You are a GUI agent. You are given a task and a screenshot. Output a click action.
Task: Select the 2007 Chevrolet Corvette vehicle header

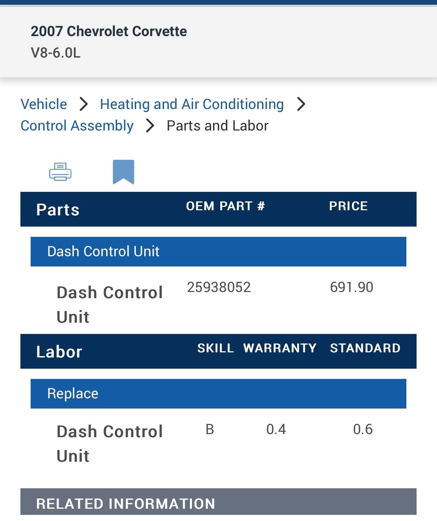109,31
